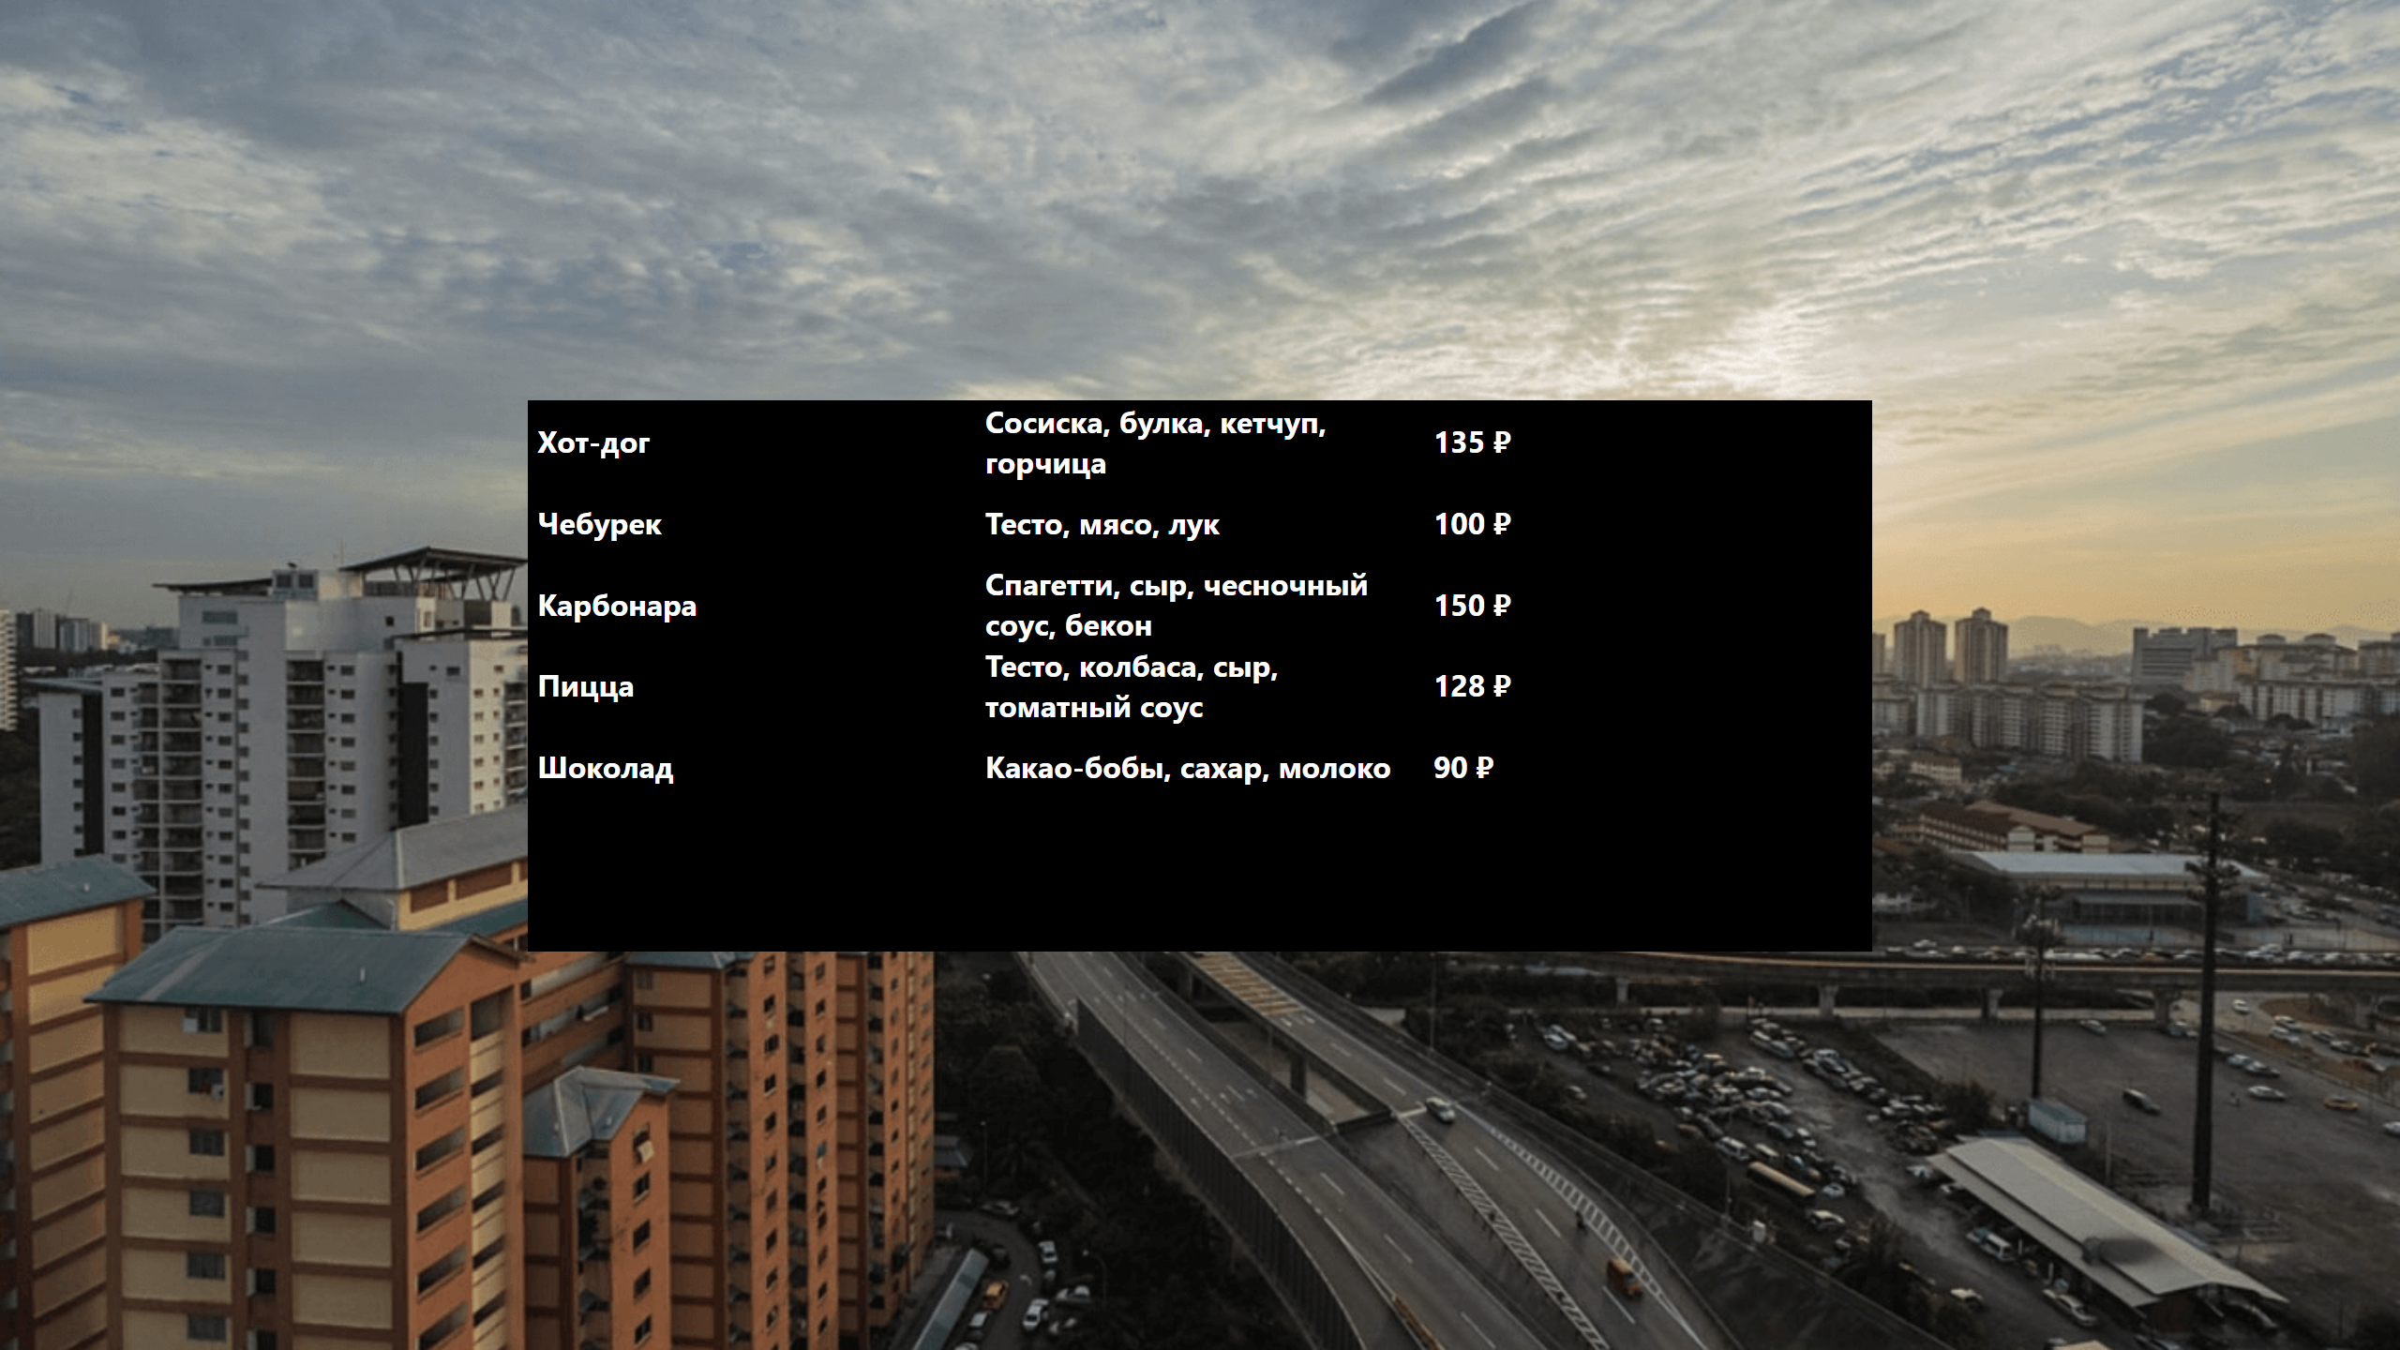Click the 'Карбонара' dish name
2400x1350 pixels.
click(617, 606)
